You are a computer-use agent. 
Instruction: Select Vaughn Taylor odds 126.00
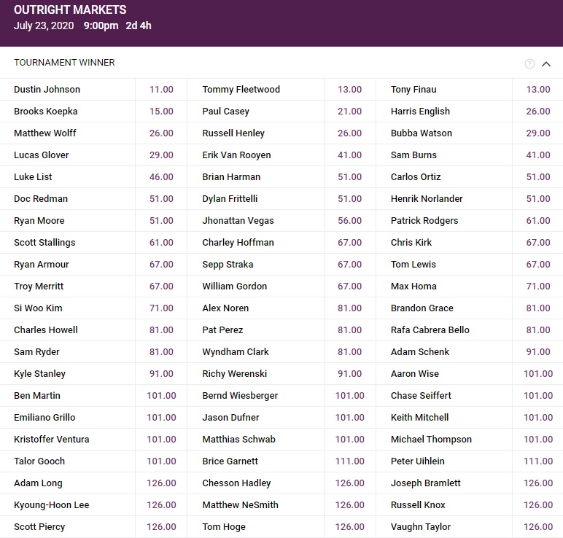click(538, 527)
